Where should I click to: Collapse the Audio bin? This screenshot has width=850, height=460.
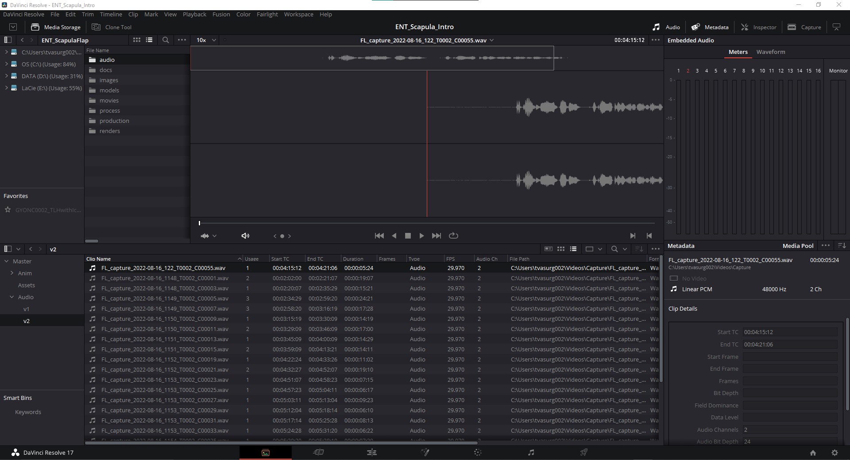pyautogui.click(x=12, y=297)
